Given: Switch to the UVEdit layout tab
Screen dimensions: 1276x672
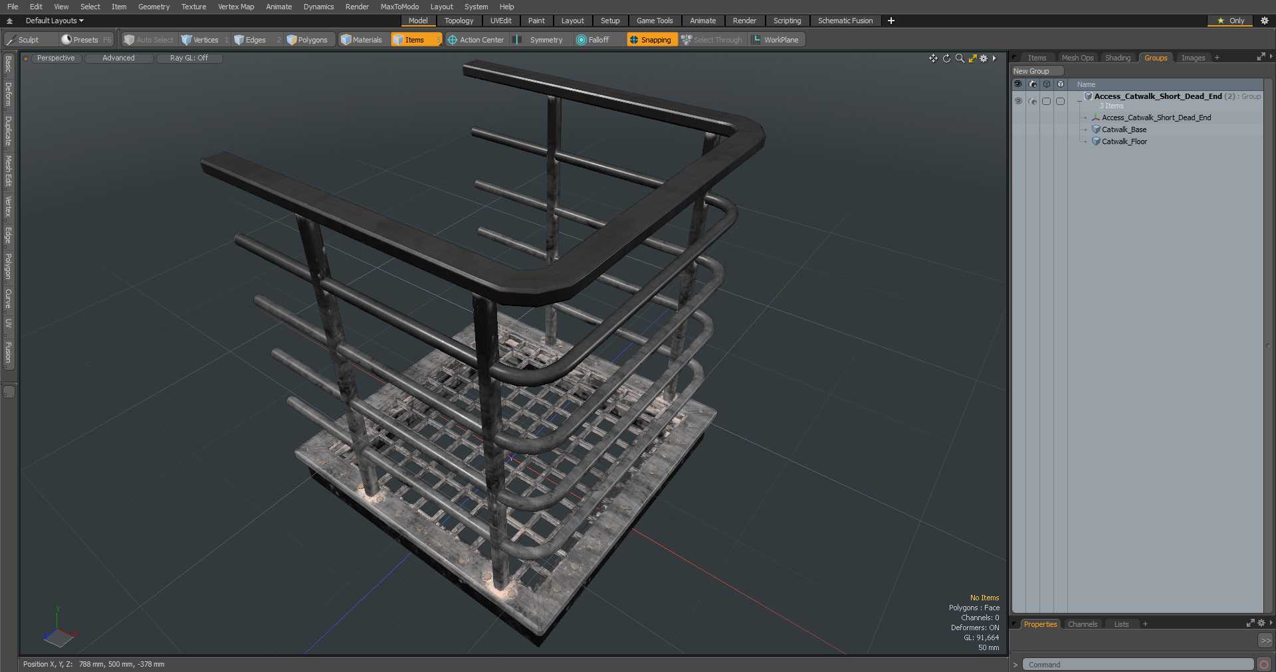Looking at the screenshot, I should click(500, 21).
